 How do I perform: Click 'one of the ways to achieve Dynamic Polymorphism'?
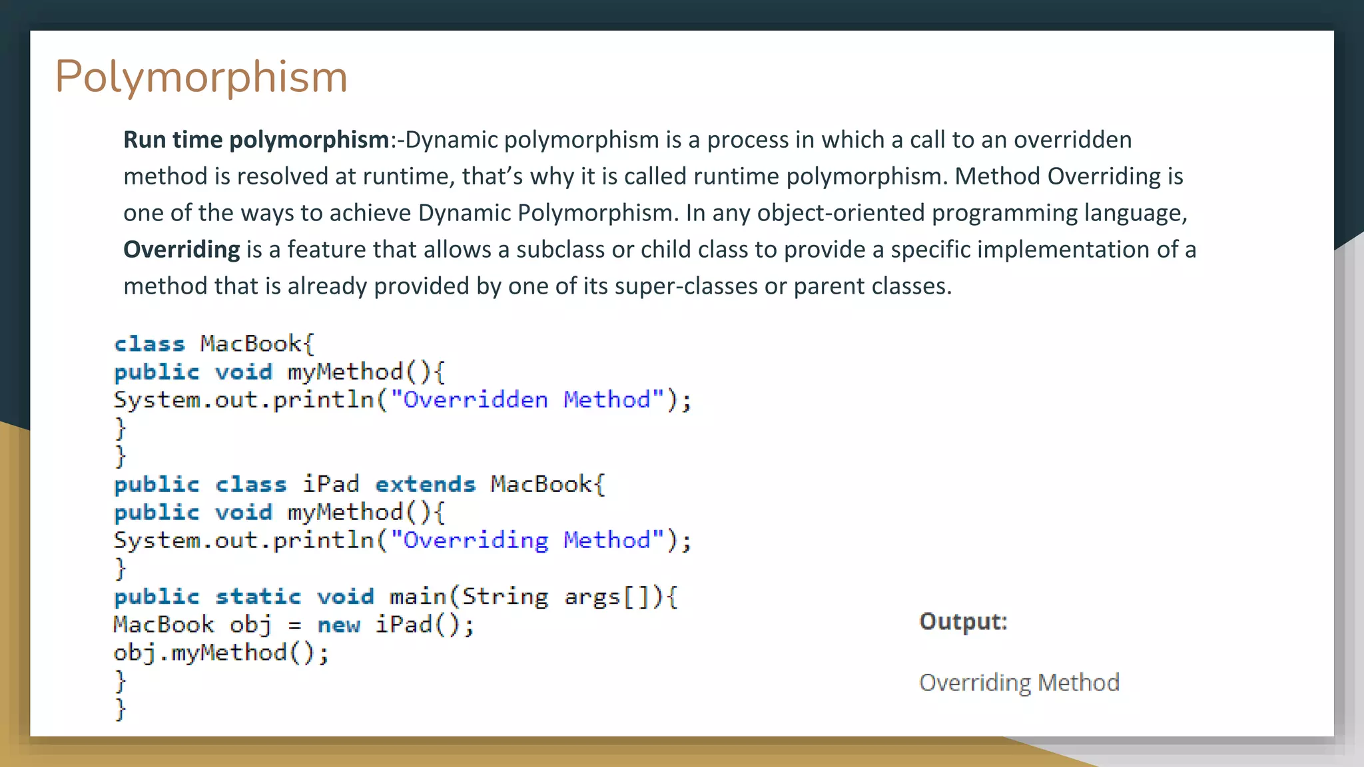(x=400, y=213)
